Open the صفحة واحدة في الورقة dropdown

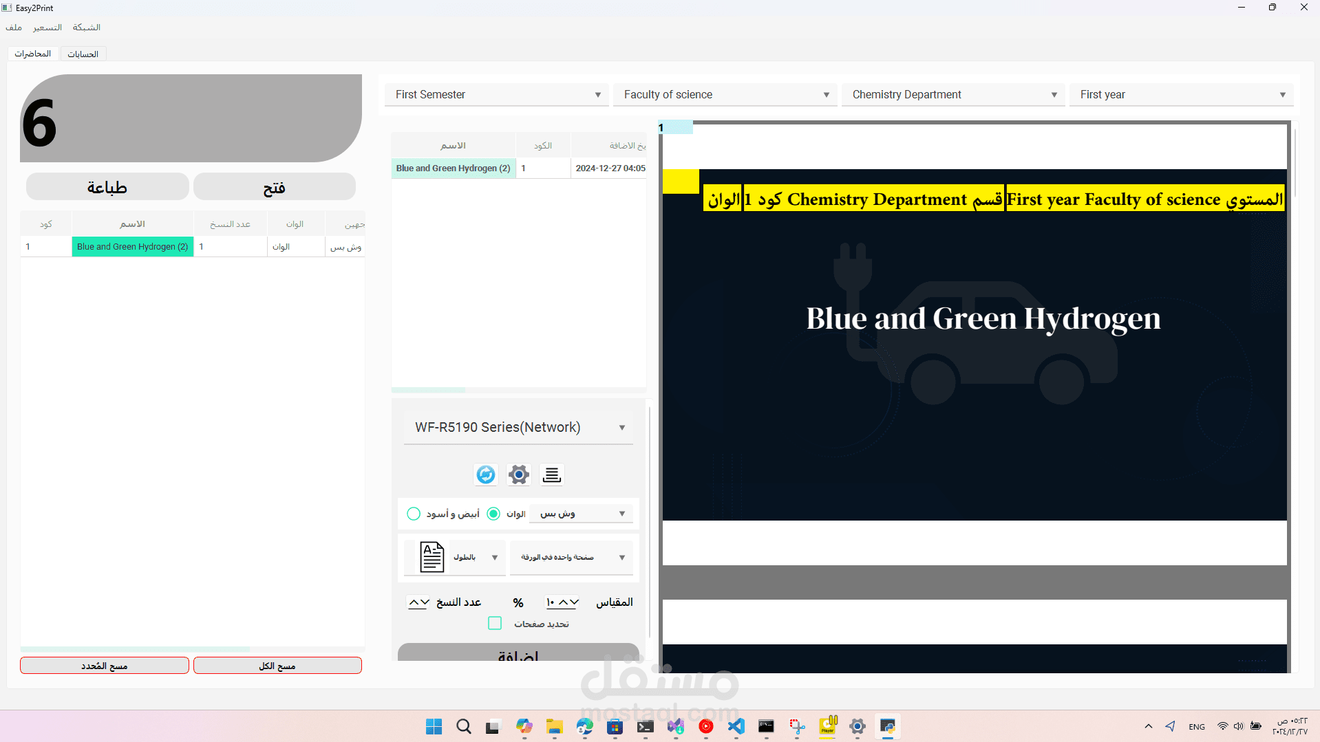(x=571, y=557)
